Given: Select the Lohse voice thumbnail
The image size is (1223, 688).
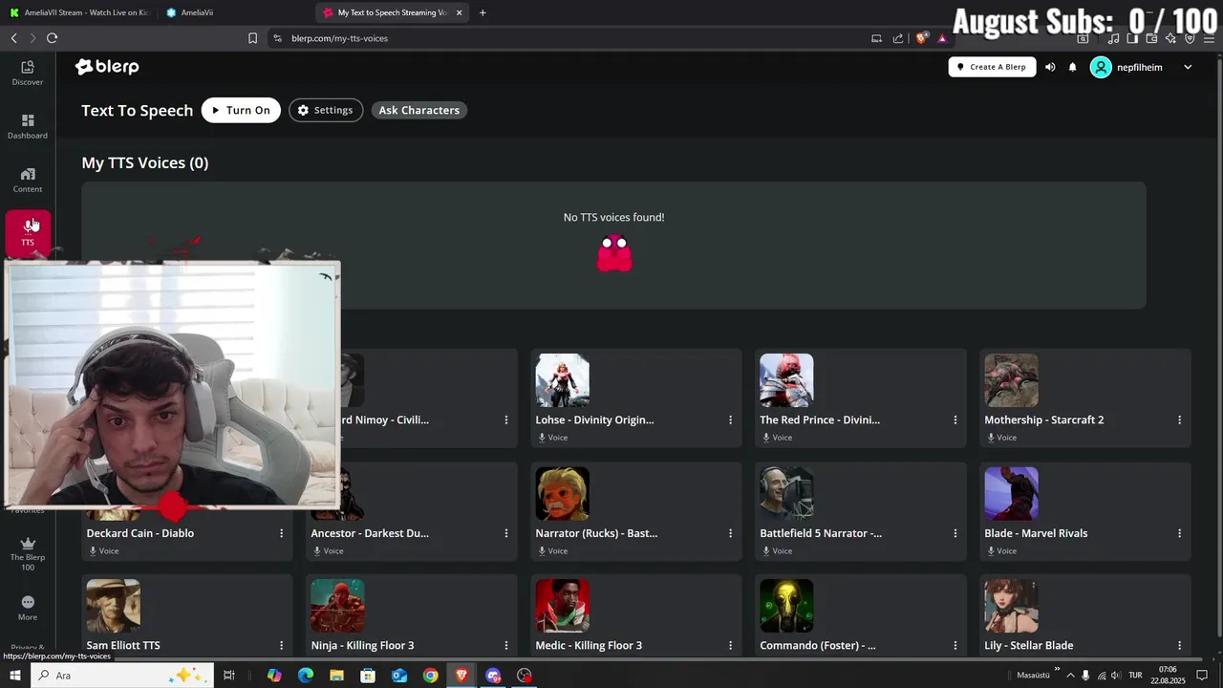Looking at the screenshot, I should point(562,380).
